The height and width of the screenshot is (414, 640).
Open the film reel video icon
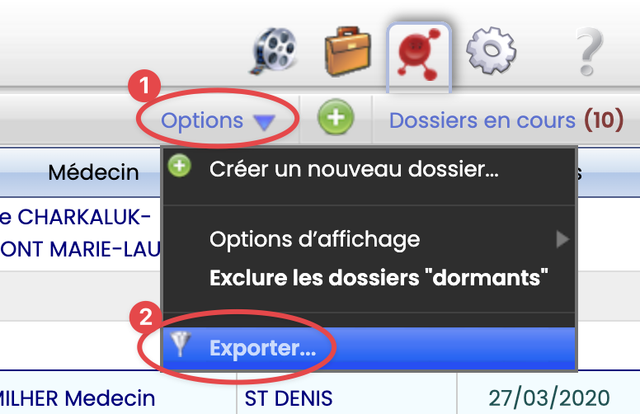click(274, 51)
